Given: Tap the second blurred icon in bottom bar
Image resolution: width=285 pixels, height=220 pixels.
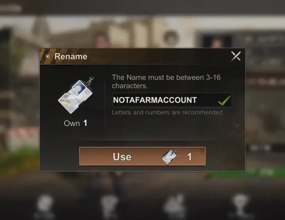Looking at the screenshot, I should [110, 206].
